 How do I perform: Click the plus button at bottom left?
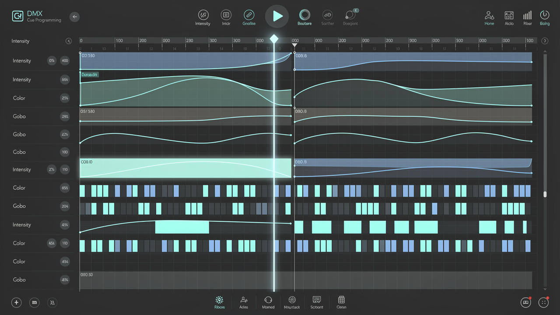pyautogui.click(x=16, y=302)
